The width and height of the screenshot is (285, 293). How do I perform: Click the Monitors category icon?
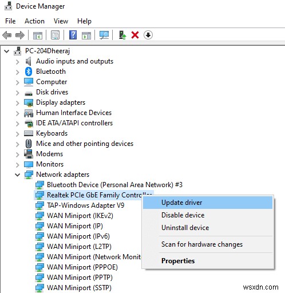point(29,164)
